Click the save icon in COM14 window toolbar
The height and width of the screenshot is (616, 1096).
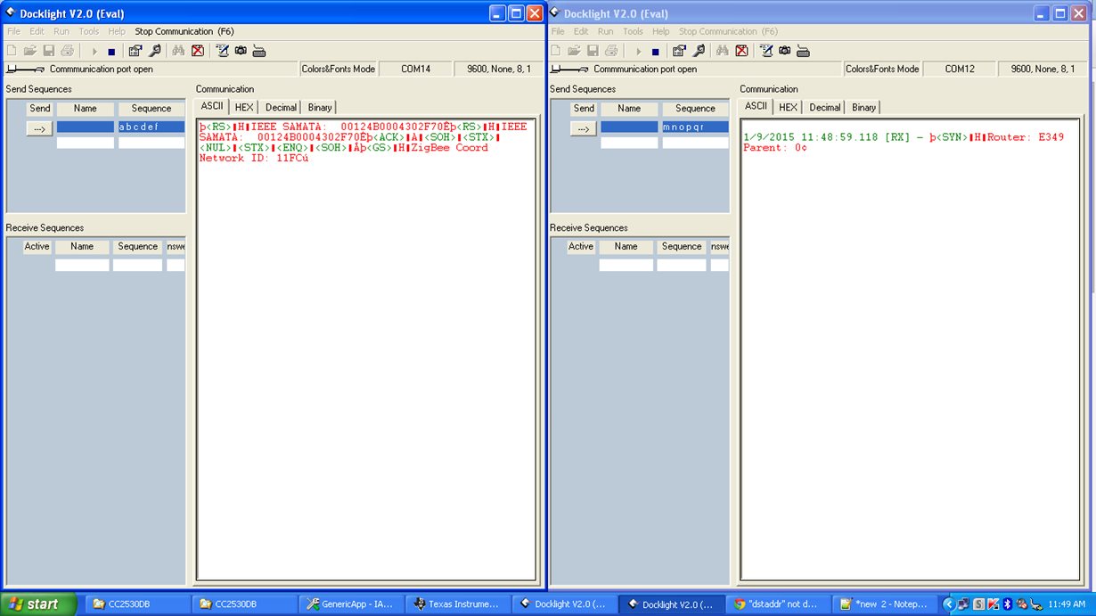tap(49, 51)
